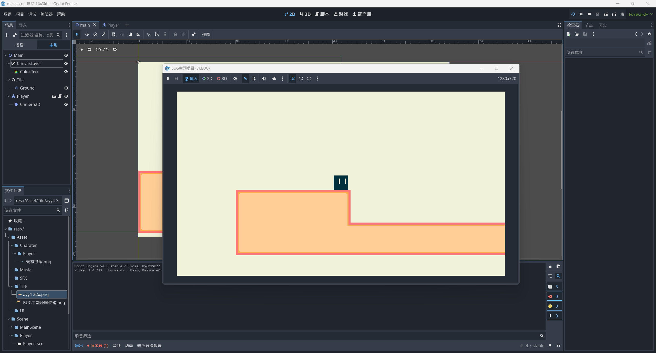Select the Move mode tool in the 2D toolbar
The height and width of the screenshot is (353, 656).
(87, 34)
